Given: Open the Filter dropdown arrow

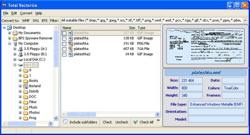Looking at the screenshot, I should 245,20.
